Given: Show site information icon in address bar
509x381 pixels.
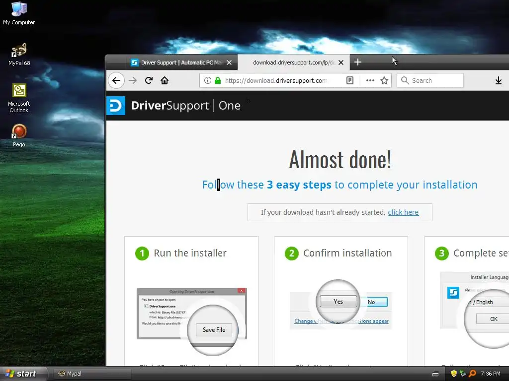Looking at the screenshot, I should (208, 80).
